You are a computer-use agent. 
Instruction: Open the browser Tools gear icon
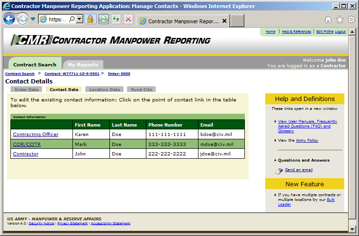coord(351,20)
